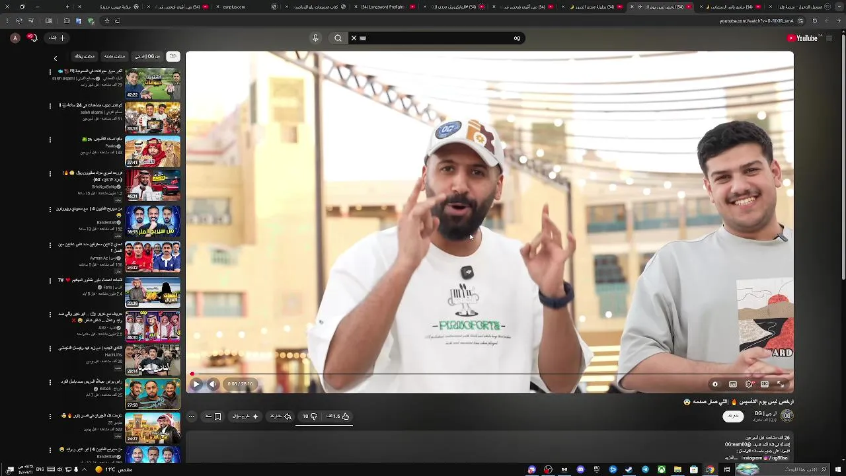Click the magnifier search button
The height and width of the screenshot is (476, 846).
[338, 38]
